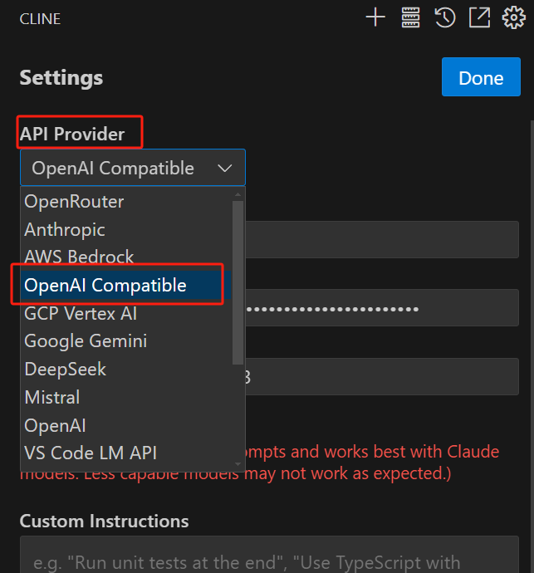
Task: Open the task History clock icon
Action: coord(445,17)
